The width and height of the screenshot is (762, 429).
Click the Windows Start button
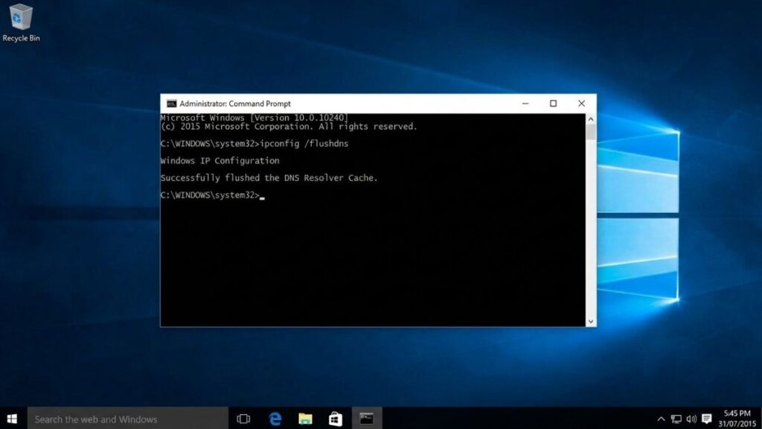click(13, 419)
